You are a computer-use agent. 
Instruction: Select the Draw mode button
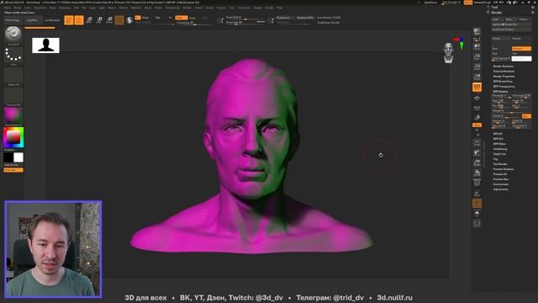point(79,20)
